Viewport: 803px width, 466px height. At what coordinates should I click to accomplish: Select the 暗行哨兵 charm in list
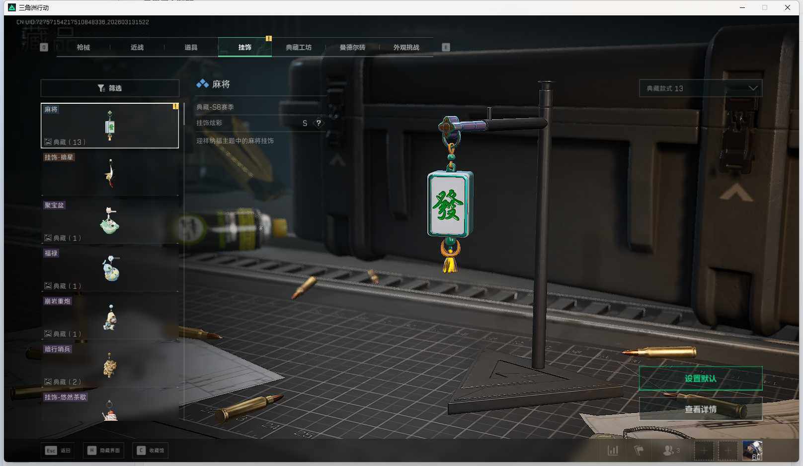click(110, 365)
